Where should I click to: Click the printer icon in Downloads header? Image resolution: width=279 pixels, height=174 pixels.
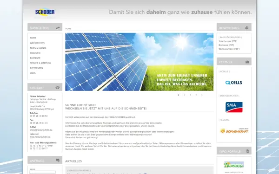[246, 28]
